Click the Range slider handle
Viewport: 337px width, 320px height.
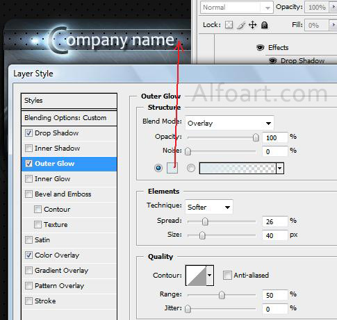coord(222,295)
